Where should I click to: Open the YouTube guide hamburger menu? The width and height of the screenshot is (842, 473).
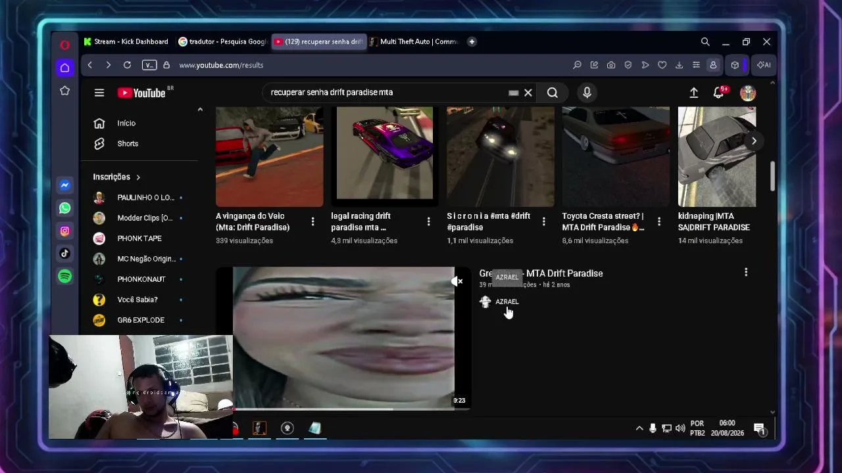click(x=99, y=93)
